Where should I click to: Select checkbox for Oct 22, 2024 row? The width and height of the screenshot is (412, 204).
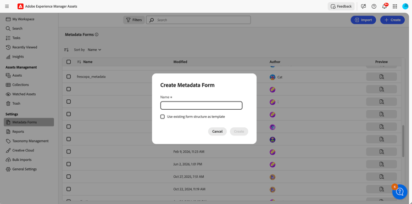pos(69,189)
